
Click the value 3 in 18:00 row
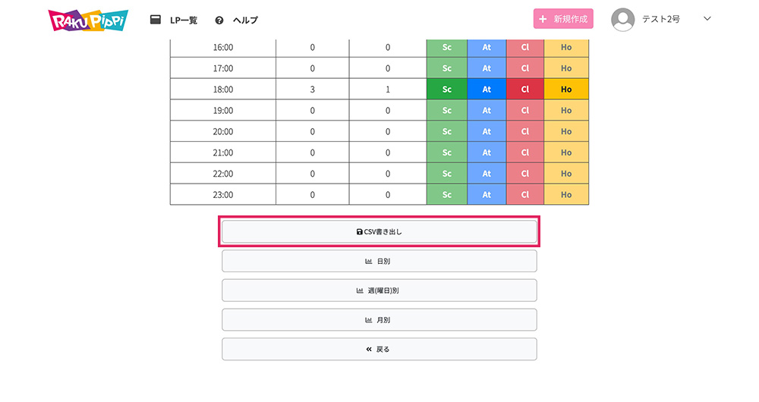point(313,90)
